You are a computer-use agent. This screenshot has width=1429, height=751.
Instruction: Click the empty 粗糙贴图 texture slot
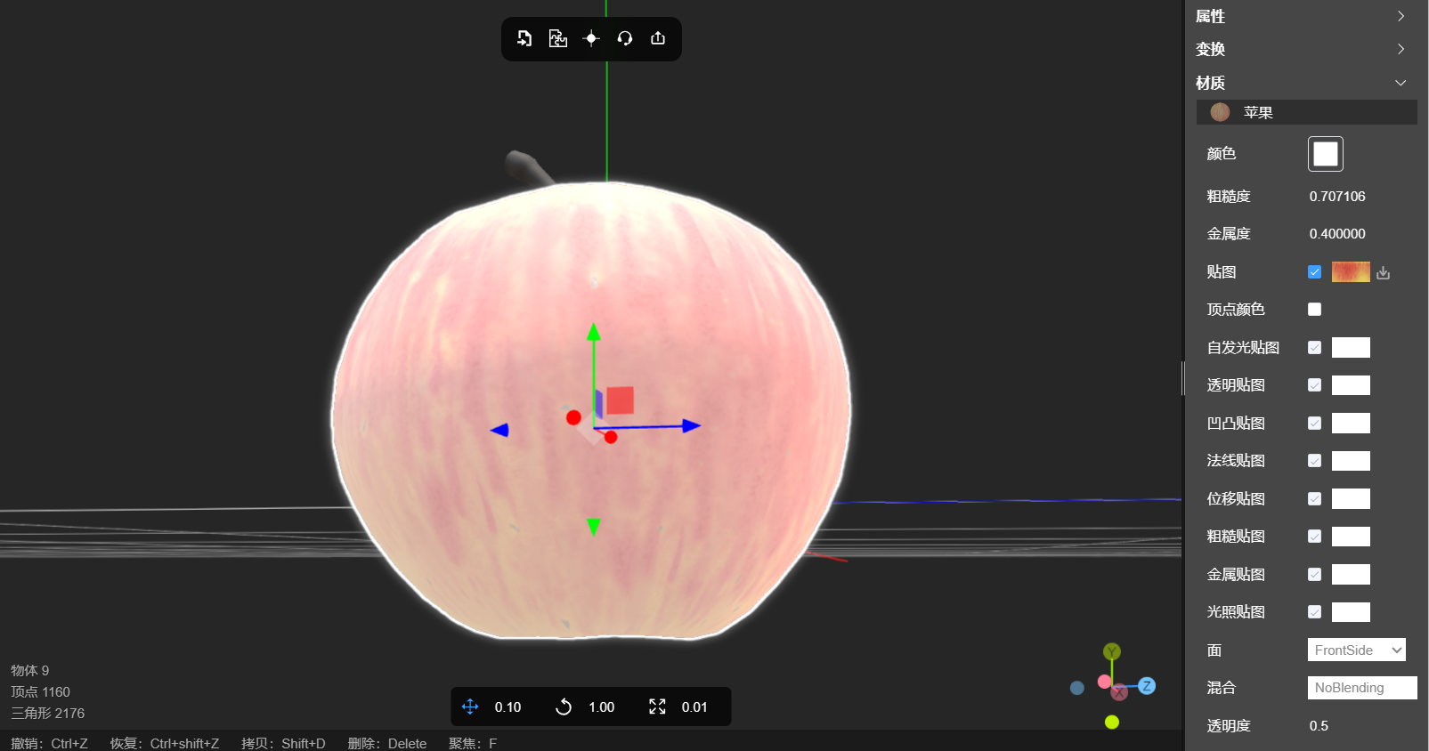click(x=1351, y=537)
